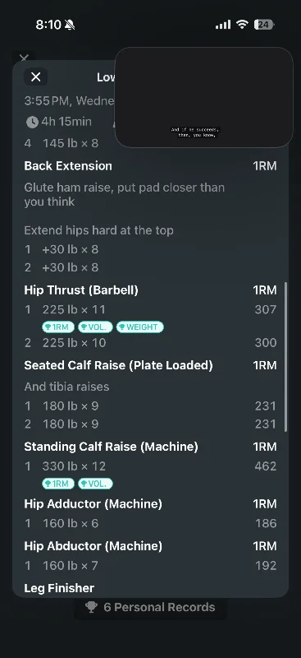Tap the clock duration icon
Screen dimensions: 301x658
tap(32, 122)
